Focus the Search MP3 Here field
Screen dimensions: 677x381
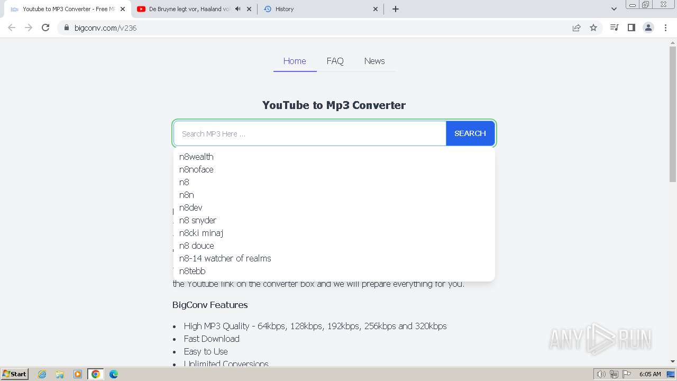tap(310, 133)
